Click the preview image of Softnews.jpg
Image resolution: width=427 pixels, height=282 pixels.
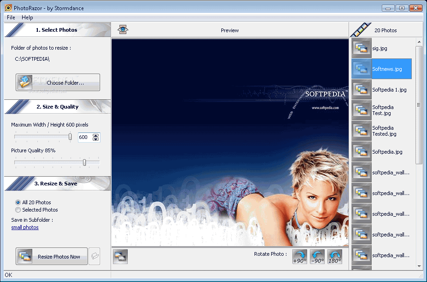(230, 143)
